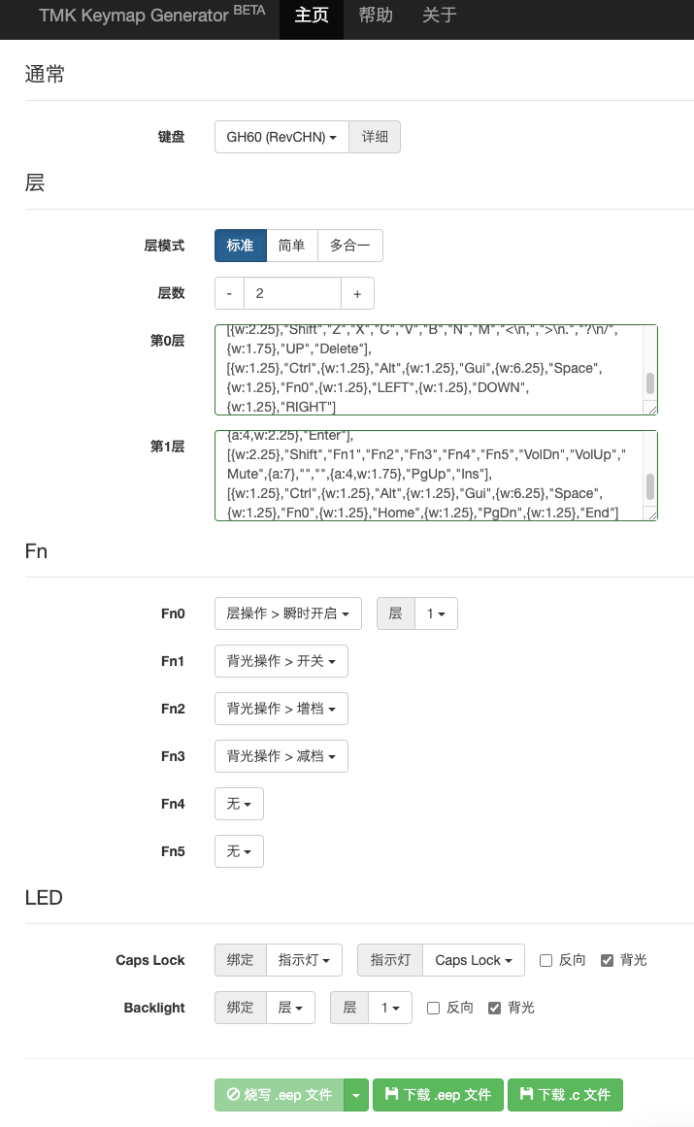Switch layer mode to 多合一
This screenshot has width=694, height=1127.
[x=350, y=246]
